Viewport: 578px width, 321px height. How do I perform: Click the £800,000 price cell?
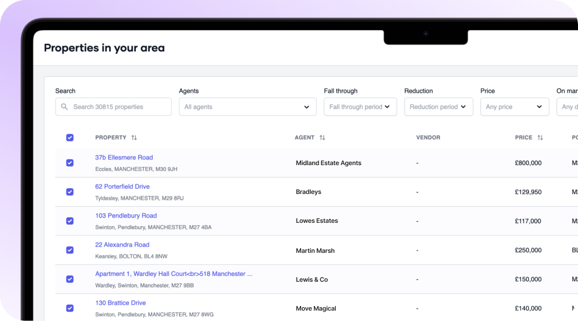pos(528,163)
